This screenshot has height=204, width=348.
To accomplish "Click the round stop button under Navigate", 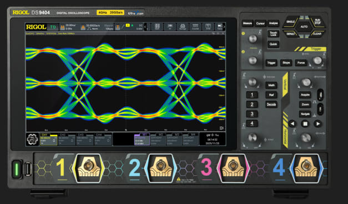I will 305,123.
